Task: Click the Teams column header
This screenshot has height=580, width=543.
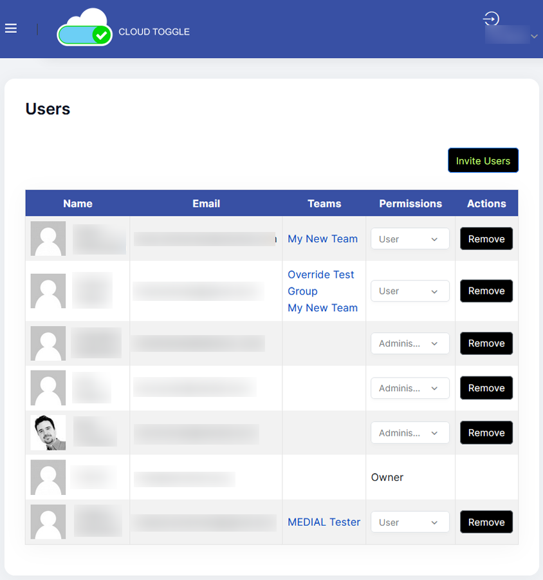Action: pos(324,204)
